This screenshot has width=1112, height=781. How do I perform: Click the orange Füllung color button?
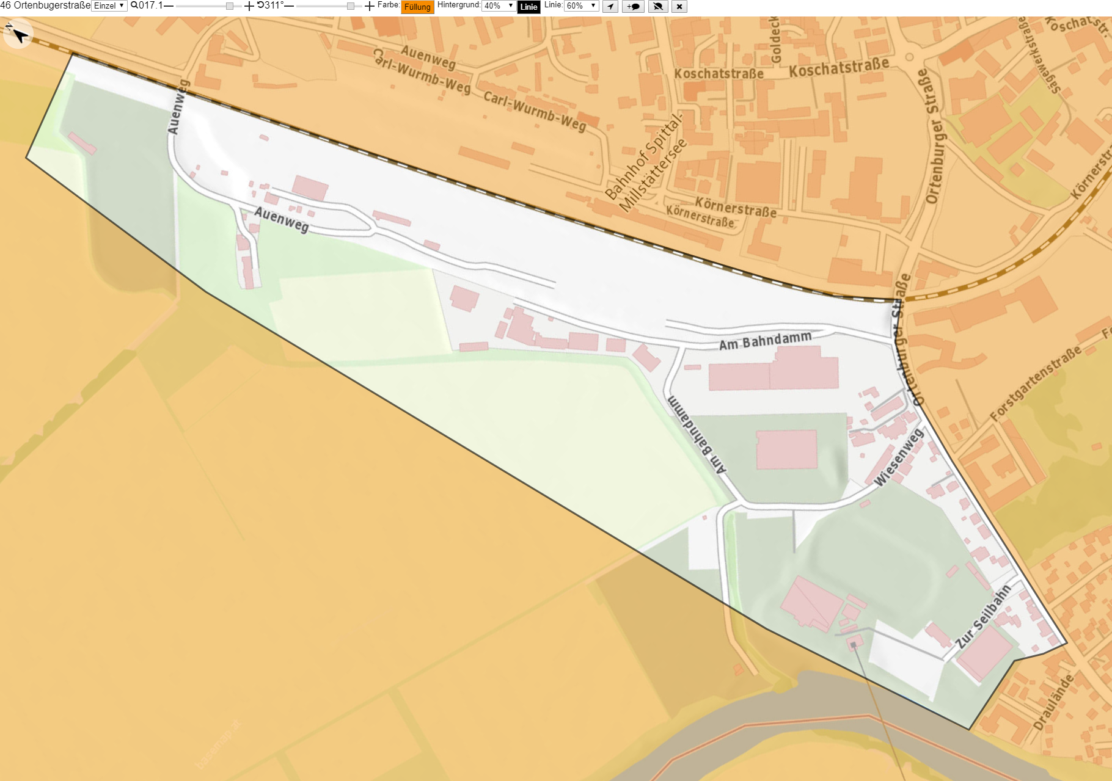click(x=417, y=7)
